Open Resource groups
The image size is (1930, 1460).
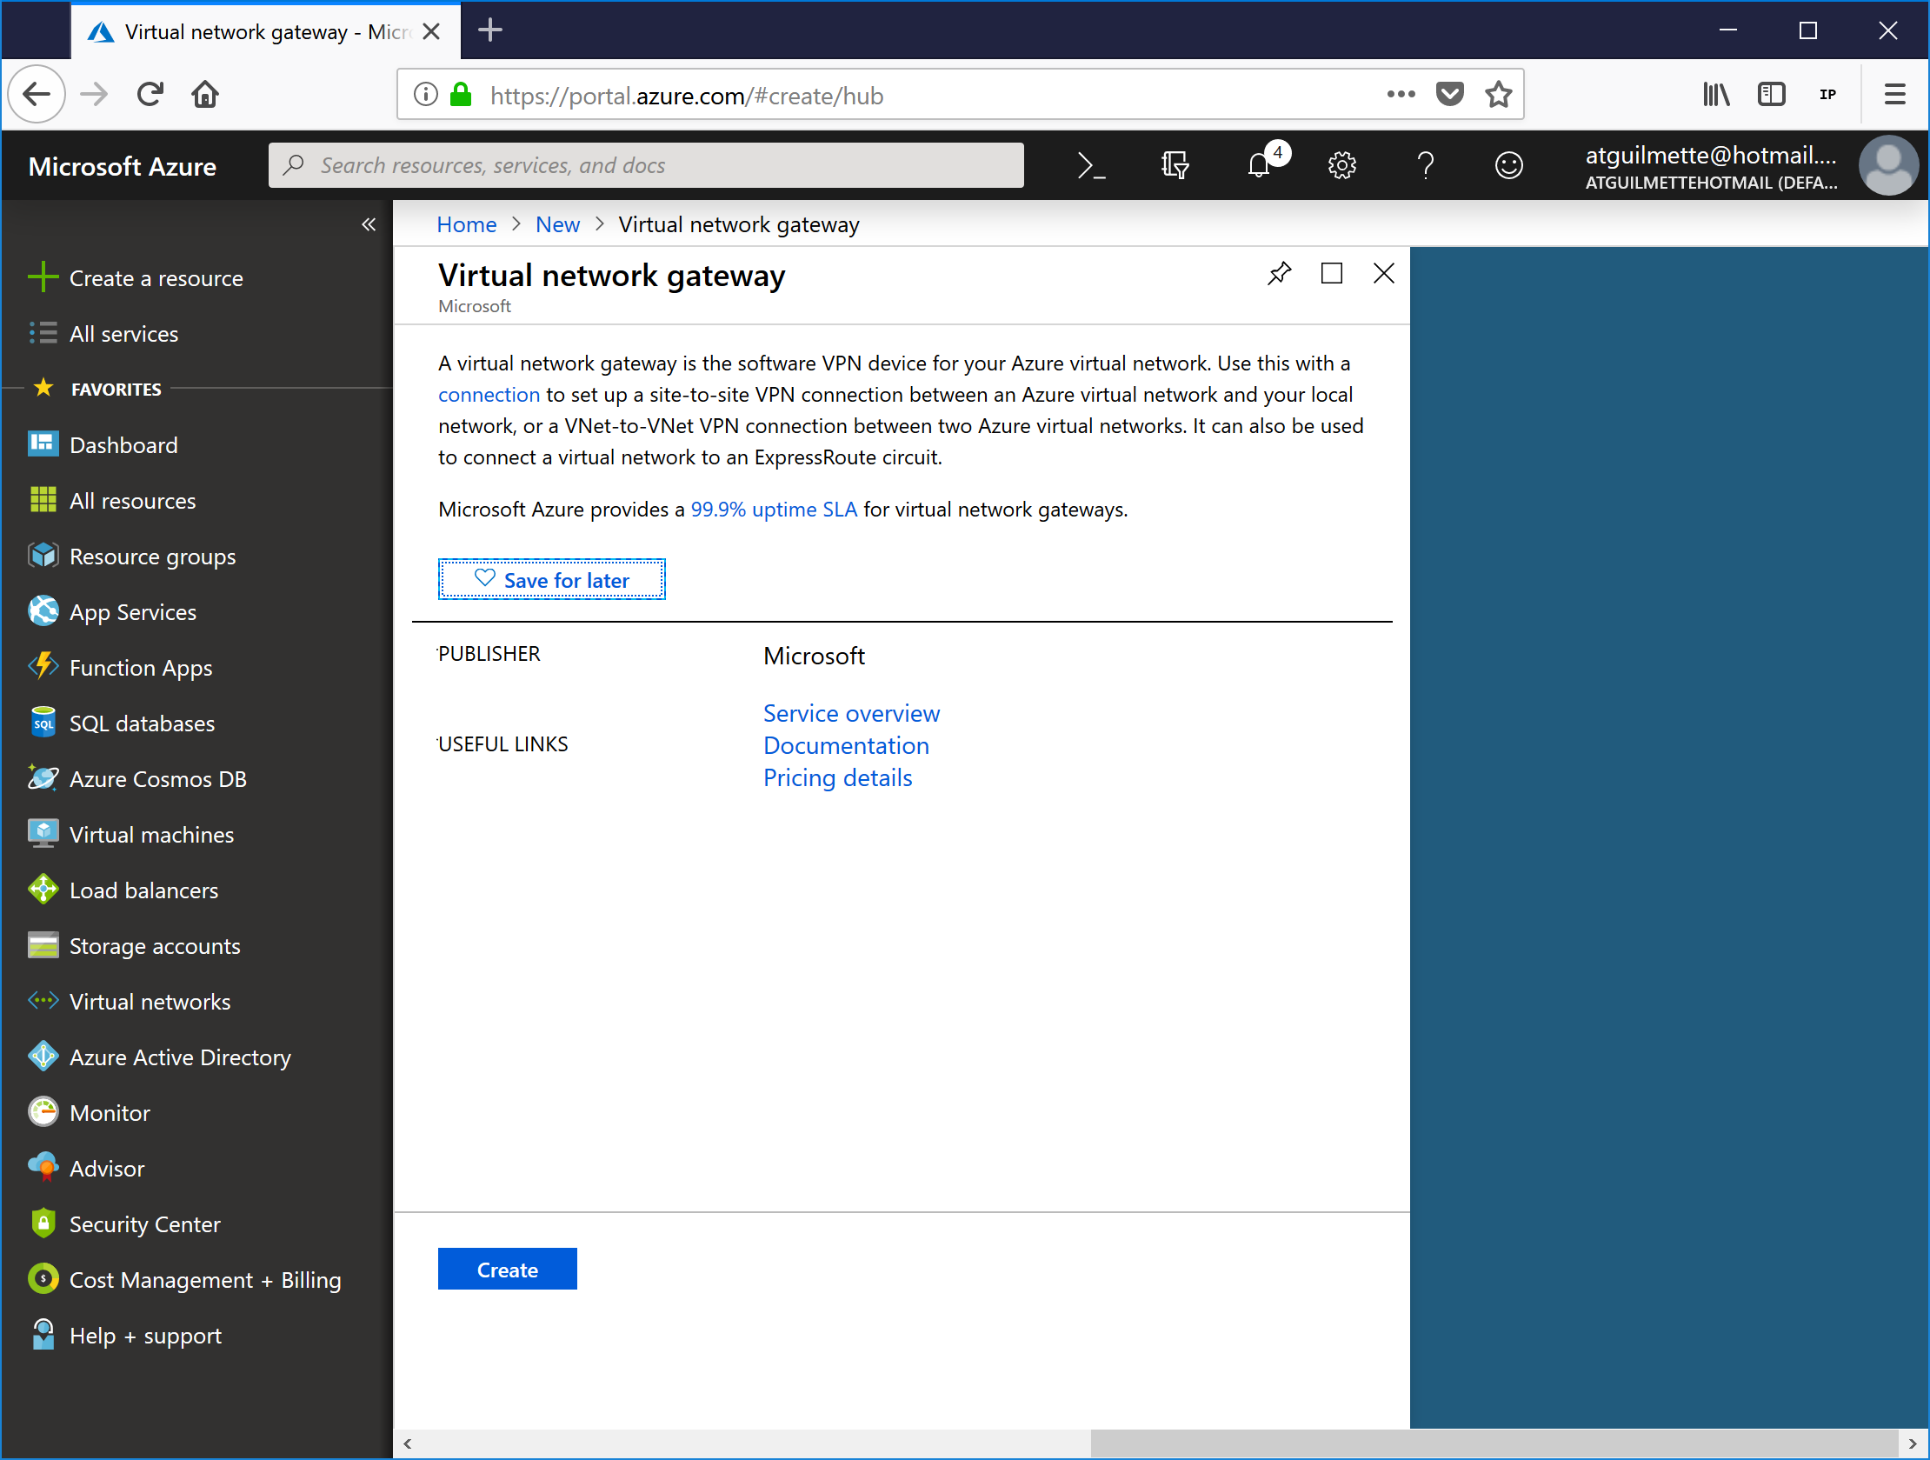tap(153, 556)
